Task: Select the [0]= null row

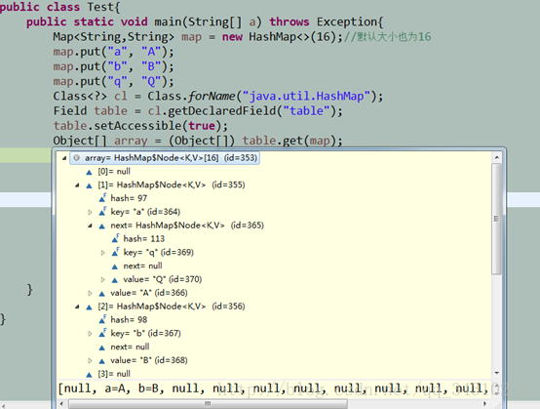Action: click(x=114, y=172)
